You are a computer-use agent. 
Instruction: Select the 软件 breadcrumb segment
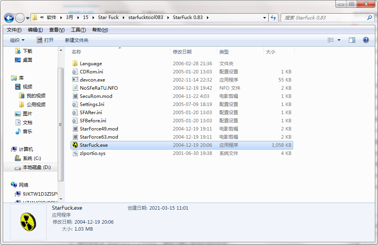pos(51,17)
